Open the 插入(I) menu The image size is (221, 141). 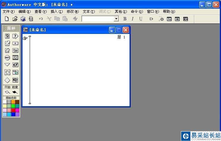57,12
